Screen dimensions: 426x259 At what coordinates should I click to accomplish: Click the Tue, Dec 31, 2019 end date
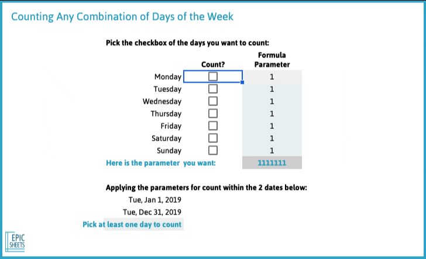(152, 212)
